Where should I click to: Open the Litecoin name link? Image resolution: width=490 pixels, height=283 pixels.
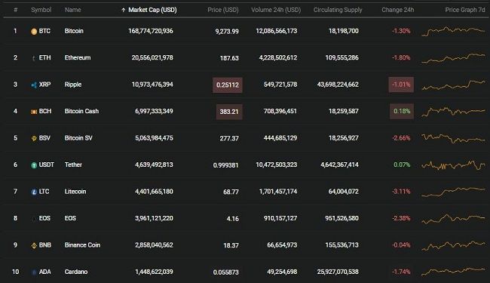pos(75,192)
